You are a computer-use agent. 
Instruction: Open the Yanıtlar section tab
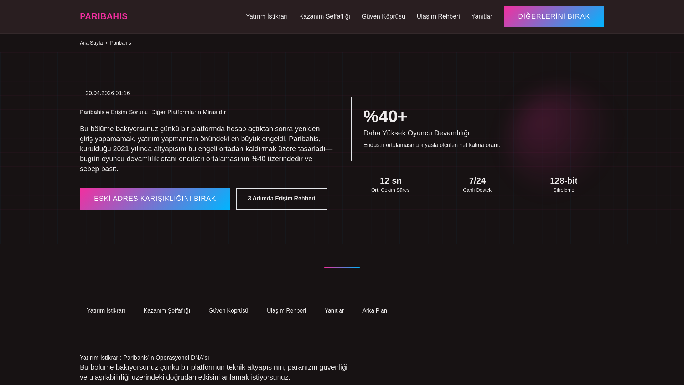[x=334, y=311]
